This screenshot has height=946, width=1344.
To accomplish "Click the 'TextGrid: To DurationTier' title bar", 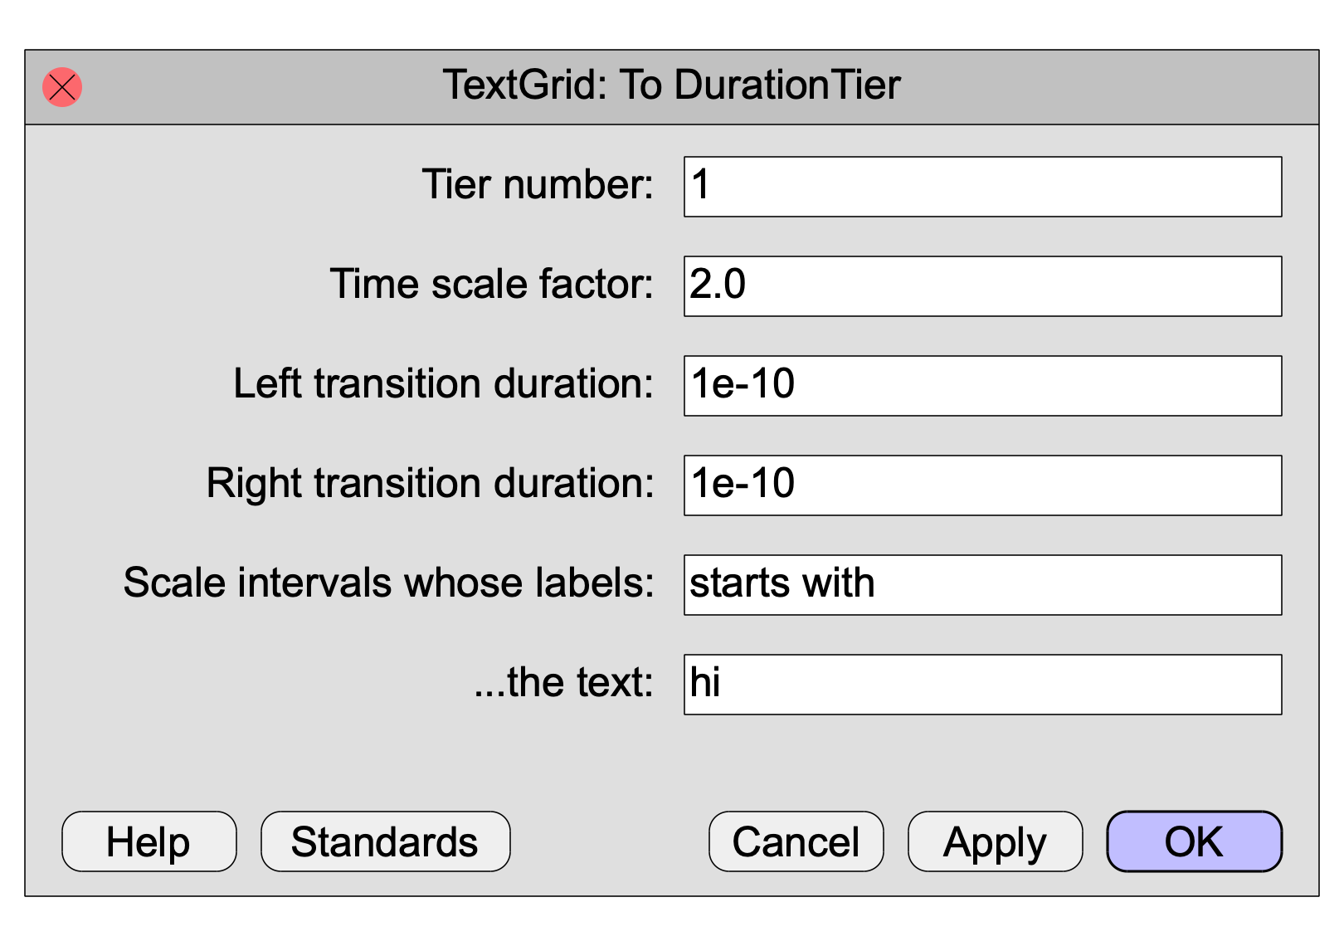I will point(672,85).
